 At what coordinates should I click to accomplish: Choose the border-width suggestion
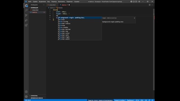[80, 39]
